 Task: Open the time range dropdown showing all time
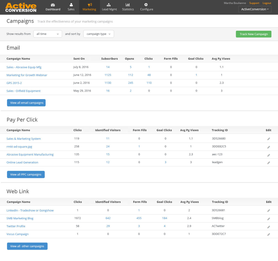click(x=47, y=34)
